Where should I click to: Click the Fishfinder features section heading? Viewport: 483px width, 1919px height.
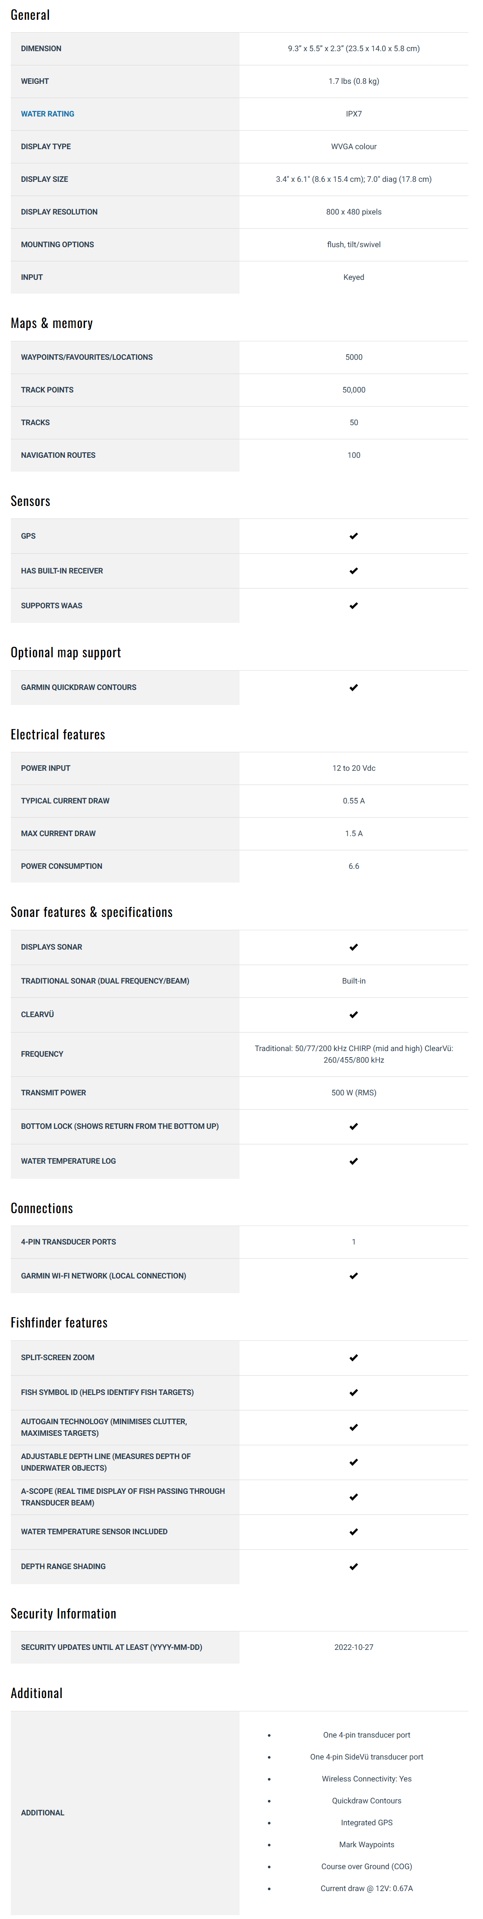[59, 1322]
